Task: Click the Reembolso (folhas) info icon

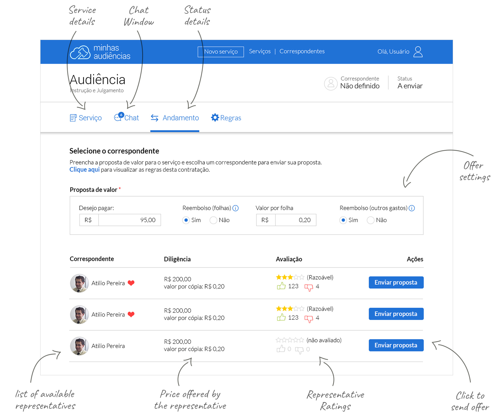Action: click(236, 208)
